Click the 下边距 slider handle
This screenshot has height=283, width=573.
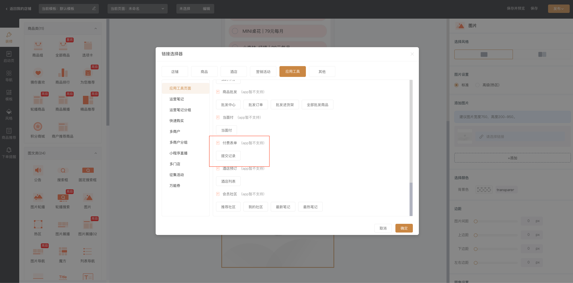click(x=476, y=249)
